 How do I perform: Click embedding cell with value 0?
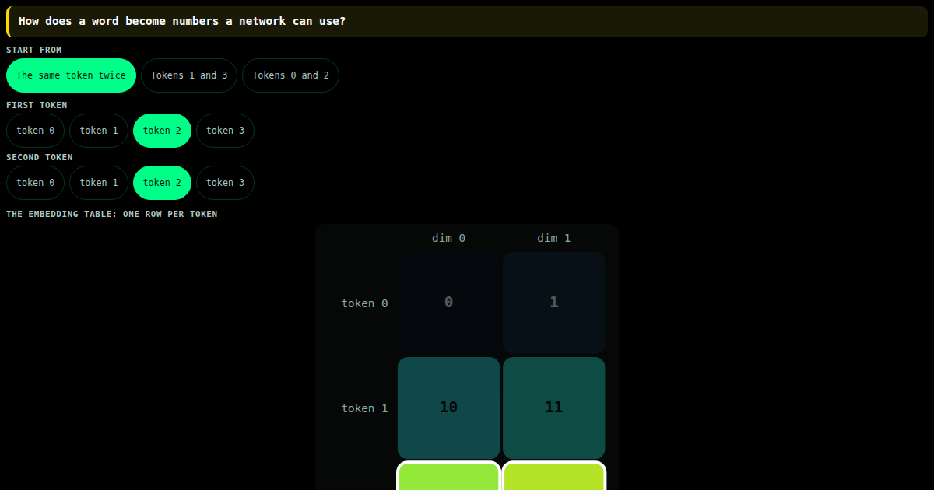[x=449, y=303]
